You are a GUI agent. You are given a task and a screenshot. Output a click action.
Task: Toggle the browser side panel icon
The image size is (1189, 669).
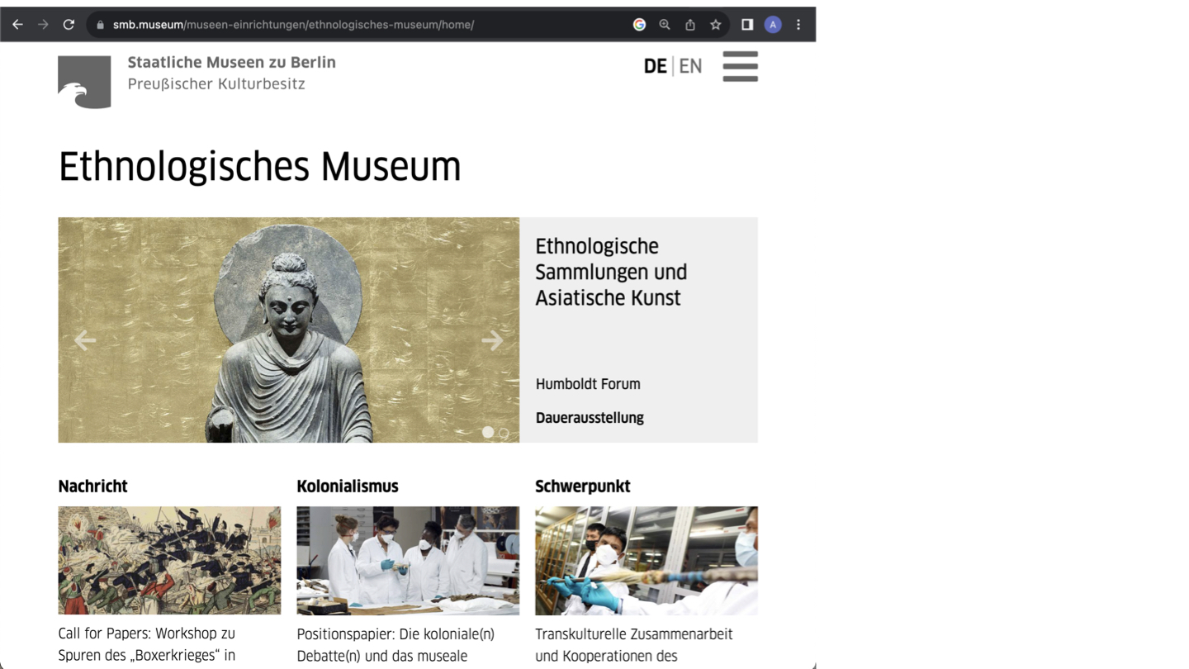click(x=747, y=25)
